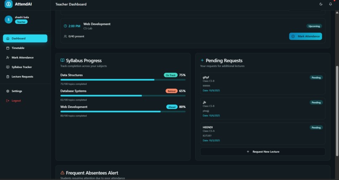
Task: Click the On Track badge
Action: [x=171, y=75]
